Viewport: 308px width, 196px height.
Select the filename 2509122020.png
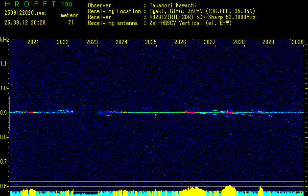[25, 13]
